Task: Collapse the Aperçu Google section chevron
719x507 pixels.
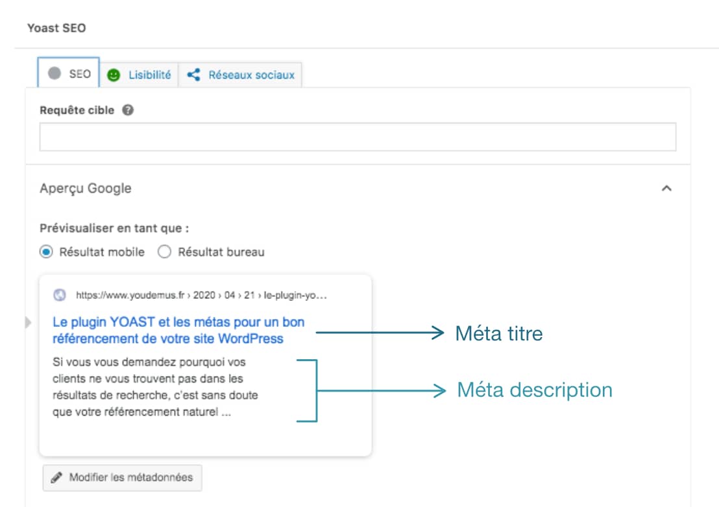Action: tap(666, 189)
